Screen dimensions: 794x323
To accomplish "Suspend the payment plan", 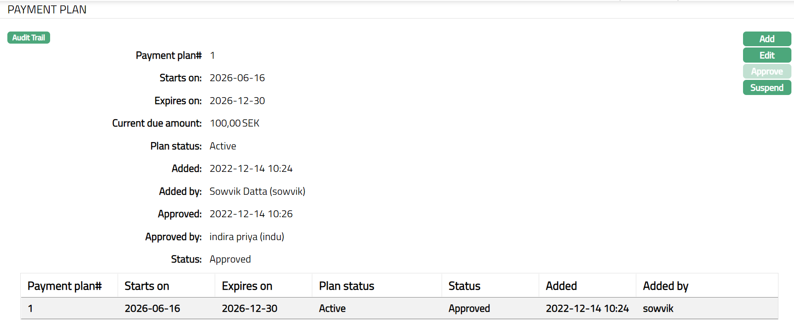I will coord(767,88).
